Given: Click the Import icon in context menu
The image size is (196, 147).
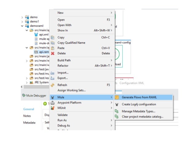Looking at the screenshot, I should click(x=53, y=73).
